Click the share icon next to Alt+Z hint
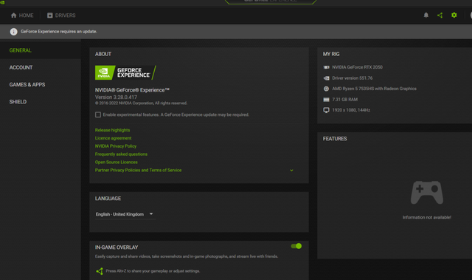The height and width of the screenshot is (280, 472). click(x=100, y=271)
